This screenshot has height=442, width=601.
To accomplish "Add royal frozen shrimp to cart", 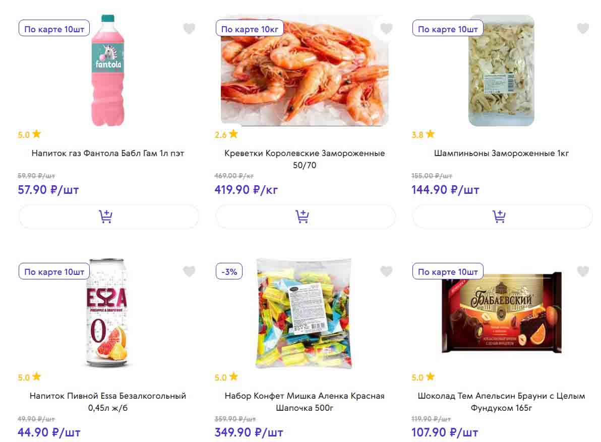I will [305, 217].
